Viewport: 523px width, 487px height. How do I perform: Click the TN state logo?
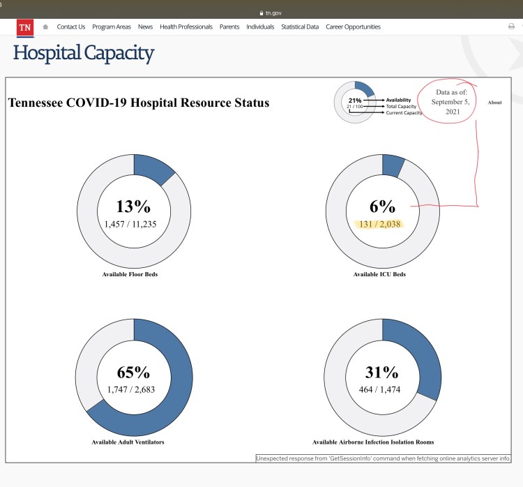point(24,27)
